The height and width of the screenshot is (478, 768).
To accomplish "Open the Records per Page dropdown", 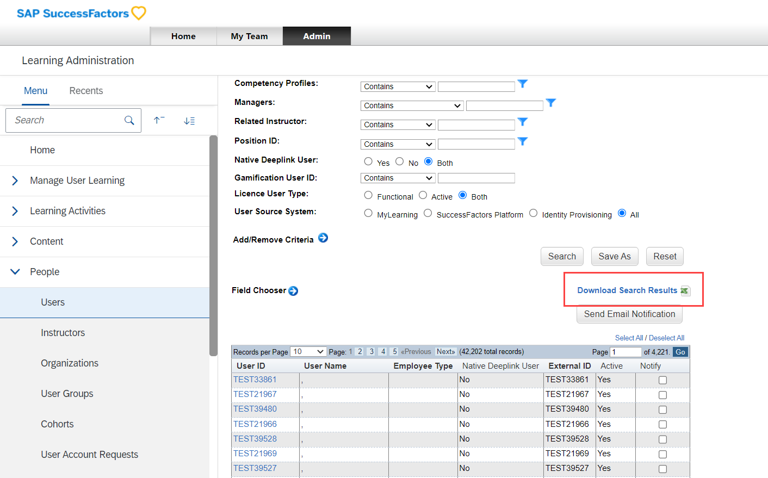I will [308, 352].
